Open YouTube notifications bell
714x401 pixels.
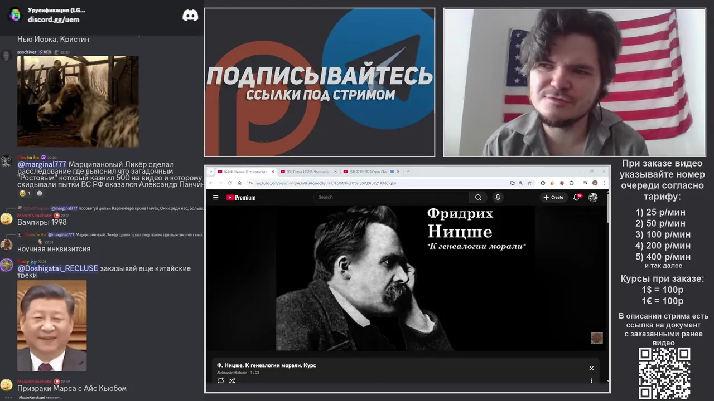[x=577, y=197]
